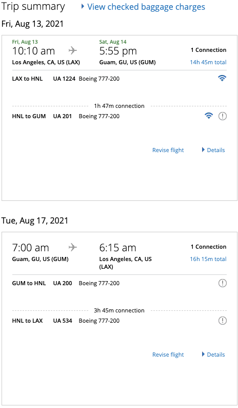238x408 pixels.
Task: Open the 14h 45m total duration link
Action: pyautogui.click(x=208, y=62)
